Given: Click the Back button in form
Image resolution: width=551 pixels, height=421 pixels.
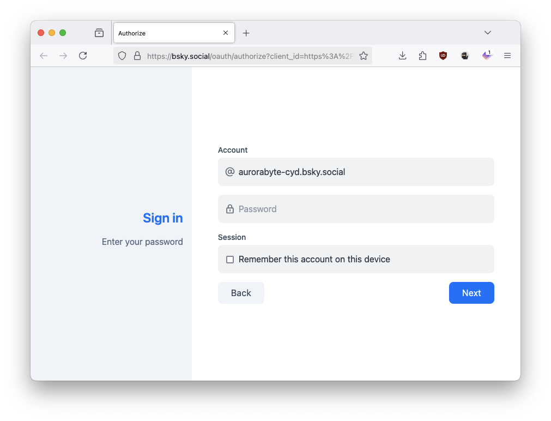Looking at the screenshot, I should pyautogui.click(x=241, y=293).
